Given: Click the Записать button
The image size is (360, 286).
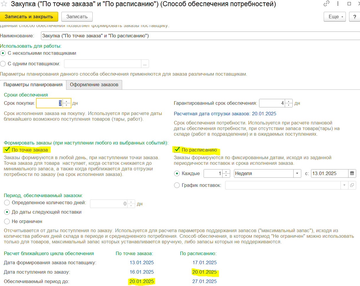Looking at the screenshot, I should click(x=77, y=16).
